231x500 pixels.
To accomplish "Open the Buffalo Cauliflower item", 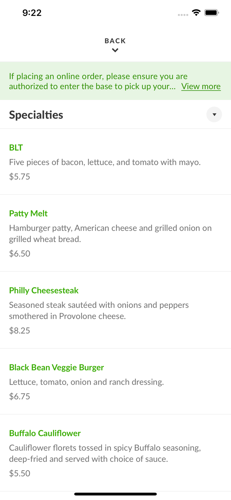I will point(45,433).
